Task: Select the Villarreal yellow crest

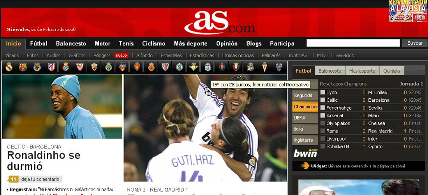Action: (x=37, y=67)
